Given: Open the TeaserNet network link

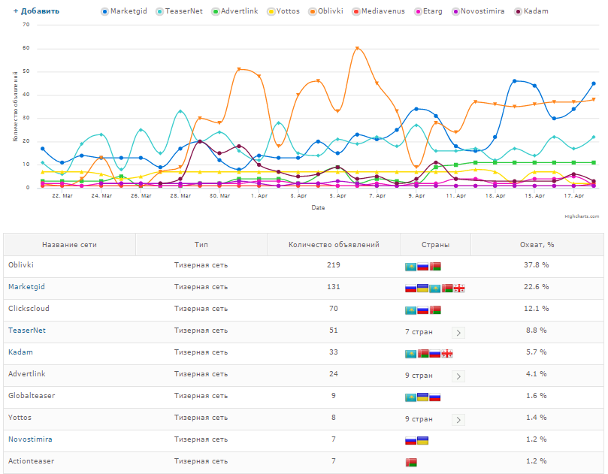Looking at the screenshot, I should pyautogui.click(x=27, y=331).
